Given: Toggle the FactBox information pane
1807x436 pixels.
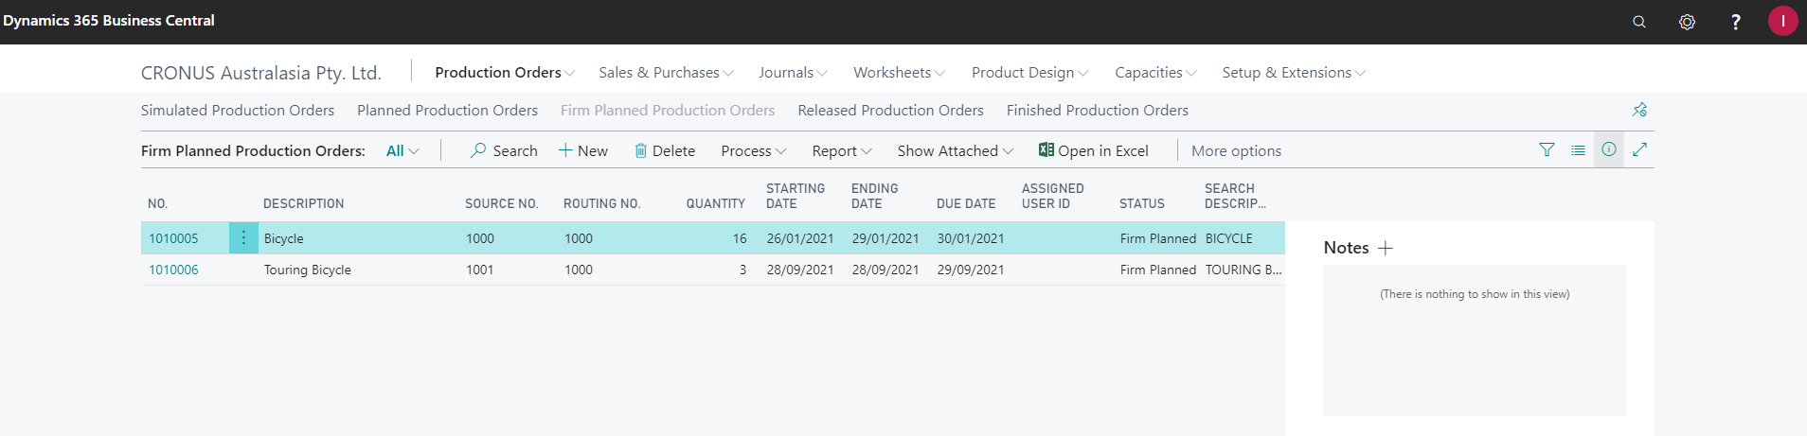Looking at the screenshot, I should [1609, 149].
